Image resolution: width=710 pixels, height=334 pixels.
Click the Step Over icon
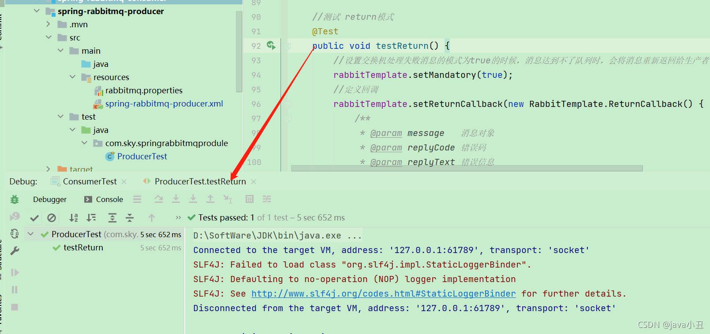click(159, 199)
